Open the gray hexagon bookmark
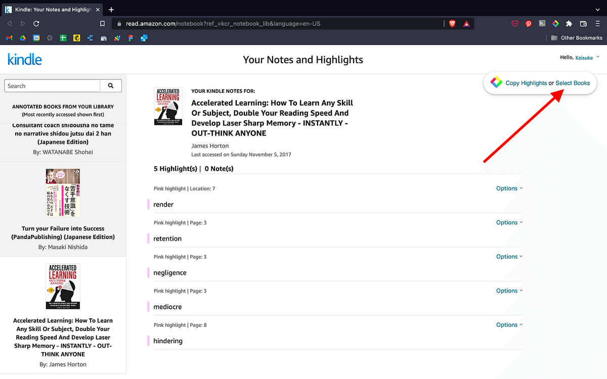The image size is (607, 379). (x=50, y=38)
